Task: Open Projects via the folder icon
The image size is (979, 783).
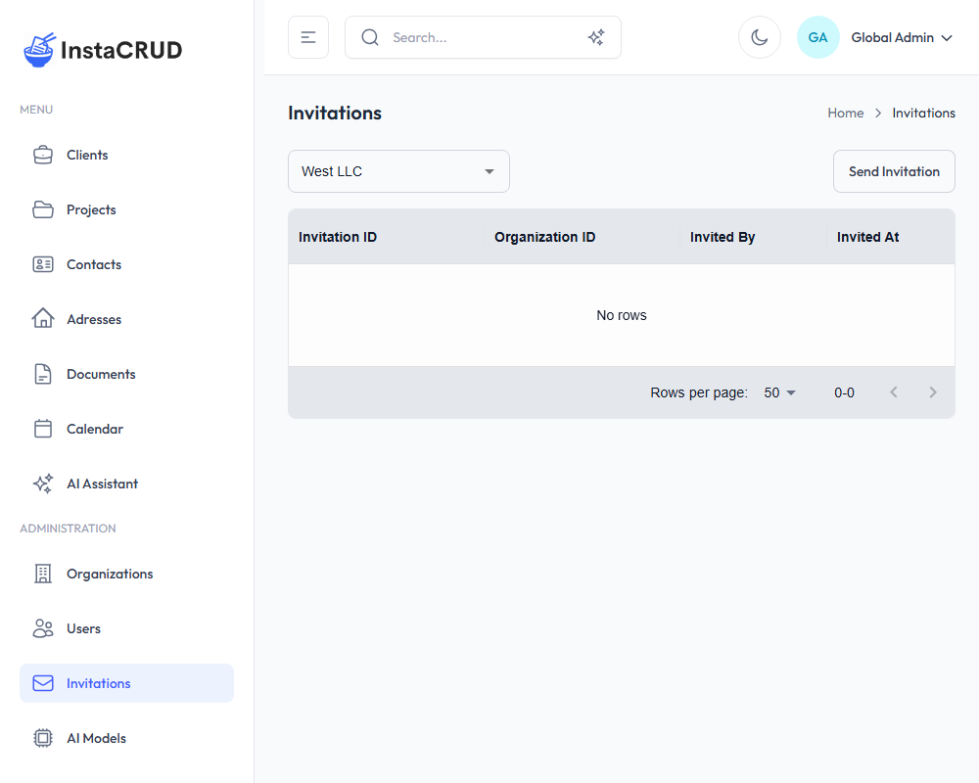Action: [43, 209]
